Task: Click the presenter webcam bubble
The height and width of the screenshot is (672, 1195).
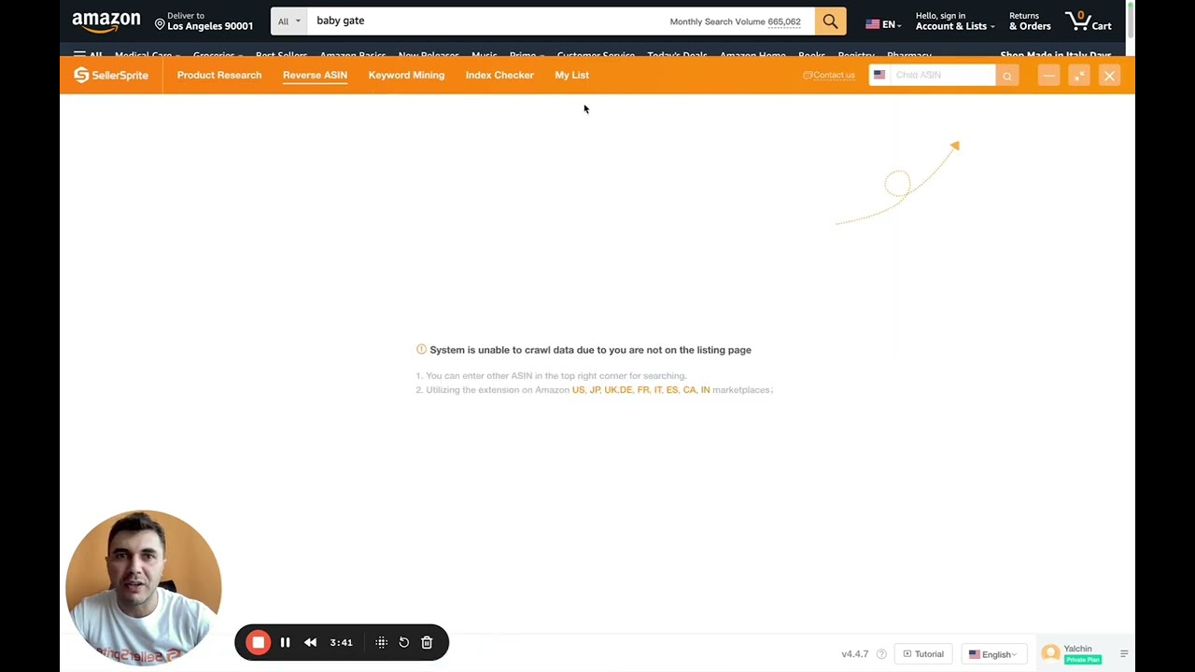Action: (143, 587)
